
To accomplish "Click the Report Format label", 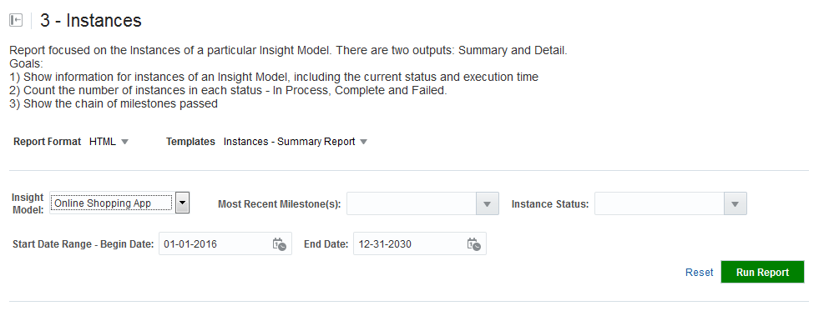I will pyautogui.click(x=48, y=142).
